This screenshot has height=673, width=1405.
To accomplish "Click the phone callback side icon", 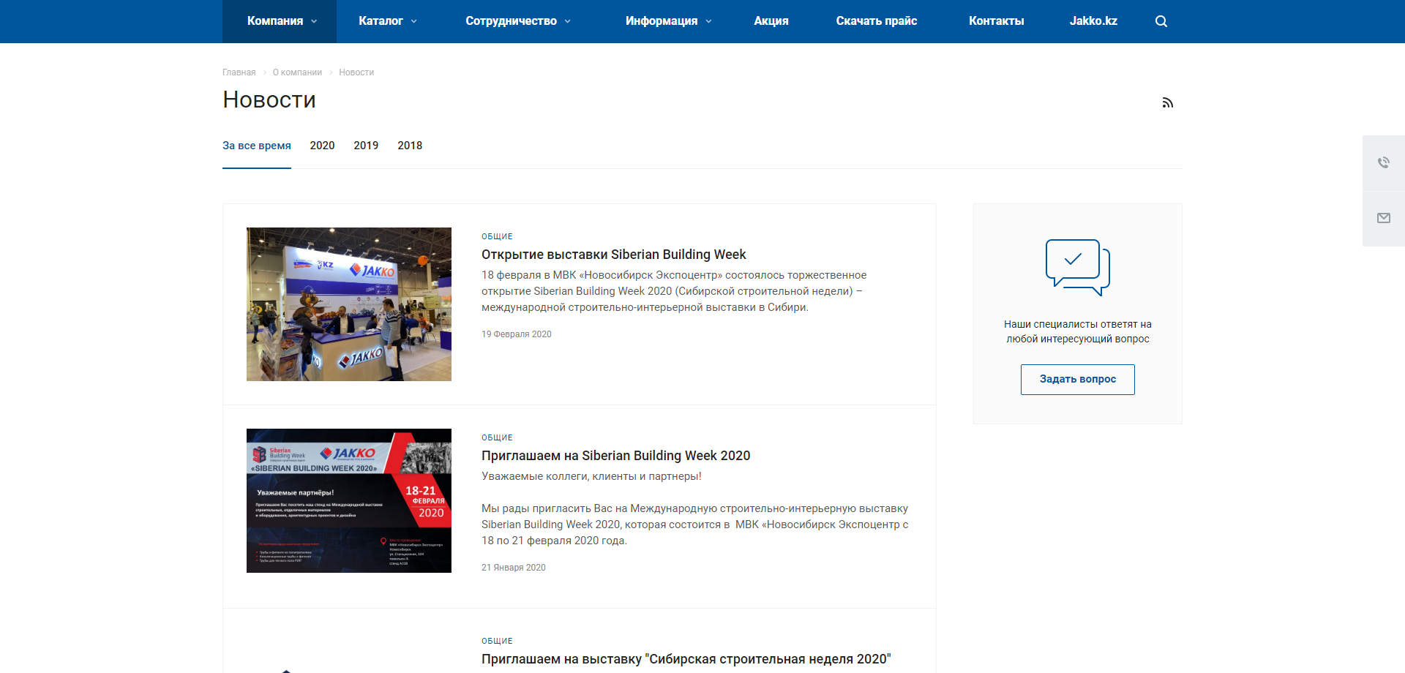I will (x=1384, y=162).
